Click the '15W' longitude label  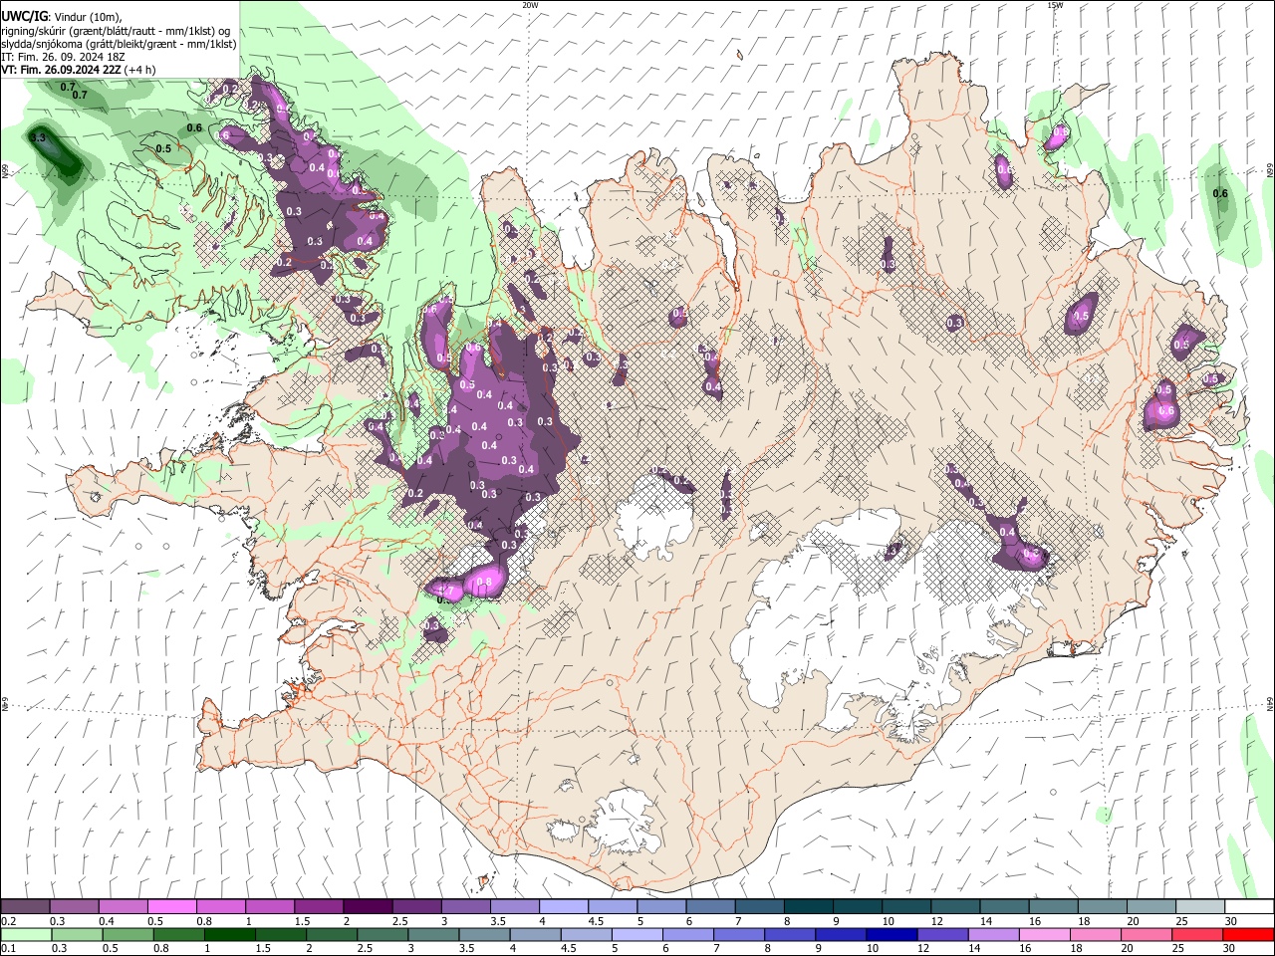1055,5
